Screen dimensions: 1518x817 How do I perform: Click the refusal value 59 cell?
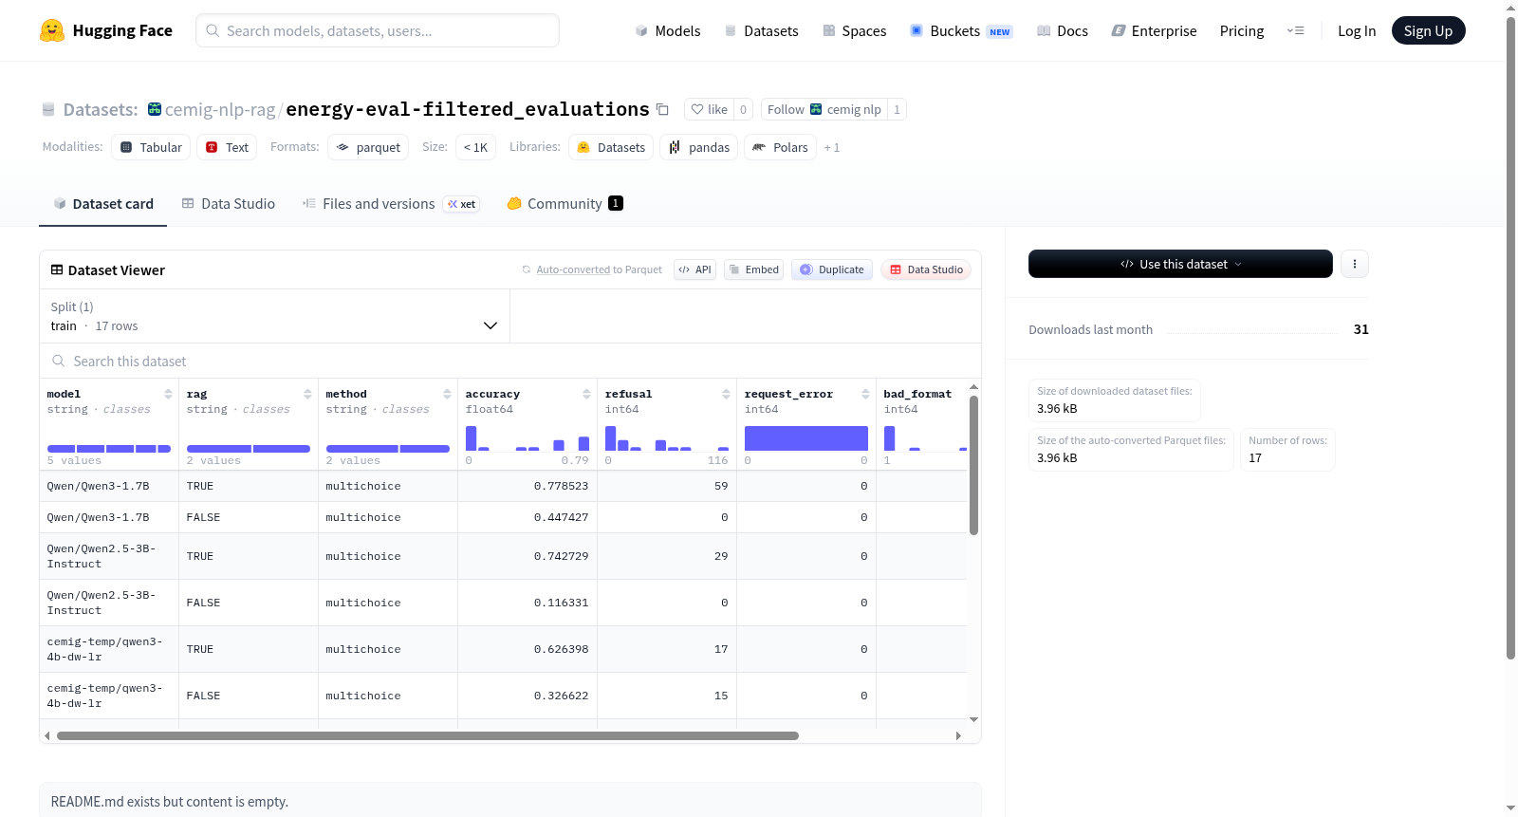tap(667, 486)
